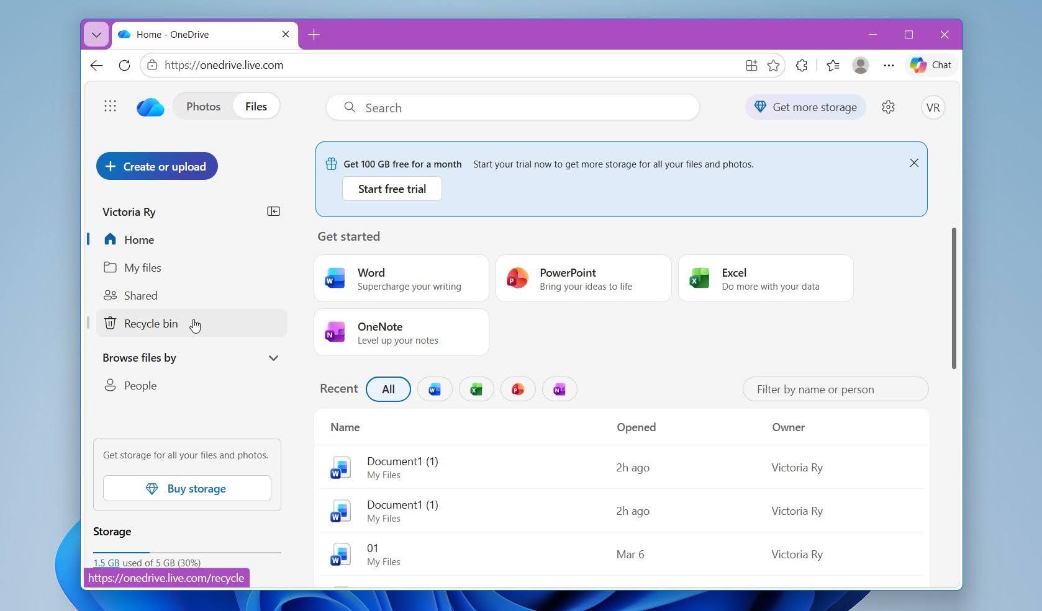Click the Filter by name or person field

[835, 389]
